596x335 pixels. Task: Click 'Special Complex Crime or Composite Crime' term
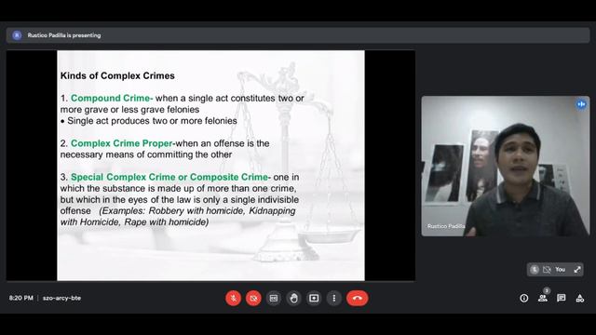[x=170, y=177]
